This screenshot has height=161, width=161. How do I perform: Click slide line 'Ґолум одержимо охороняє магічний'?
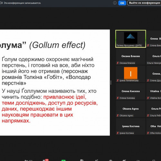pyautogui.click(x=48, y=59)
